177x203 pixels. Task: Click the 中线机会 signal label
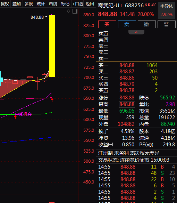23,114
